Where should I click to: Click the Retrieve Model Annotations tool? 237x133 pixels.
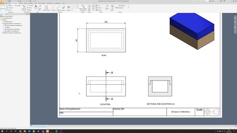pyautogui.click(x=83, y=8)
